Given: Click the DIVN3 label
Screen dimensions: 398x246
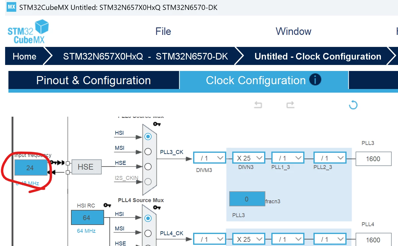Looking at the screenshot, I should click(x=246, y=167).
